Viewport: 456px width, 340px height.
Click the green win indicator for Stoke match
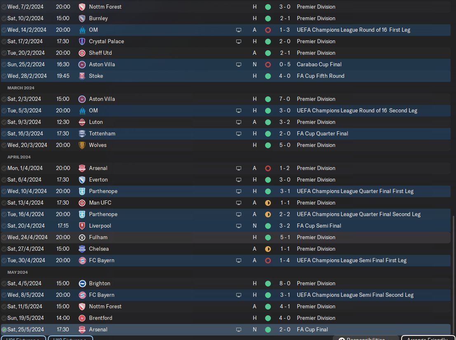(268, 76)
